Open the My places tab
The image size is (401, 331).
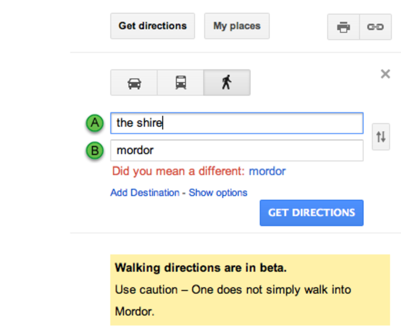pyautogui.click(x=237, y=26)
